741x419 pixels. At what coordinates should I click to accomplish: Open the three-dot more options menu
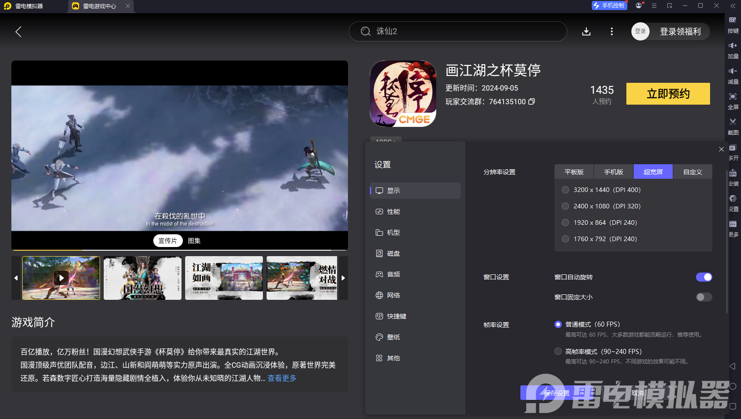tap(611, 31)
